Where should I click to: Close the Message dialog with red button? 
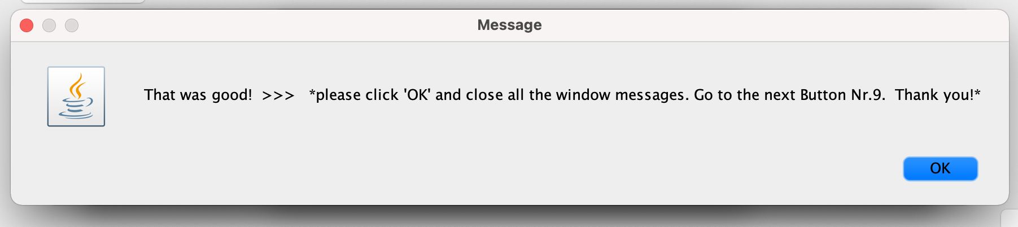pyautogui.click(x=27, y=25)
